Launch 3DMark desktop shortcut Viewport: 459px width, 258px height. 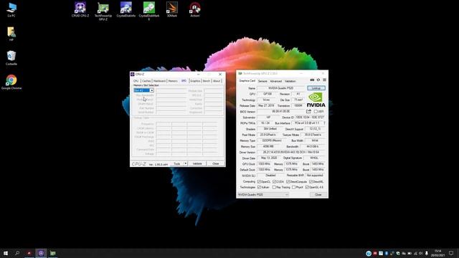coord(172,9)
